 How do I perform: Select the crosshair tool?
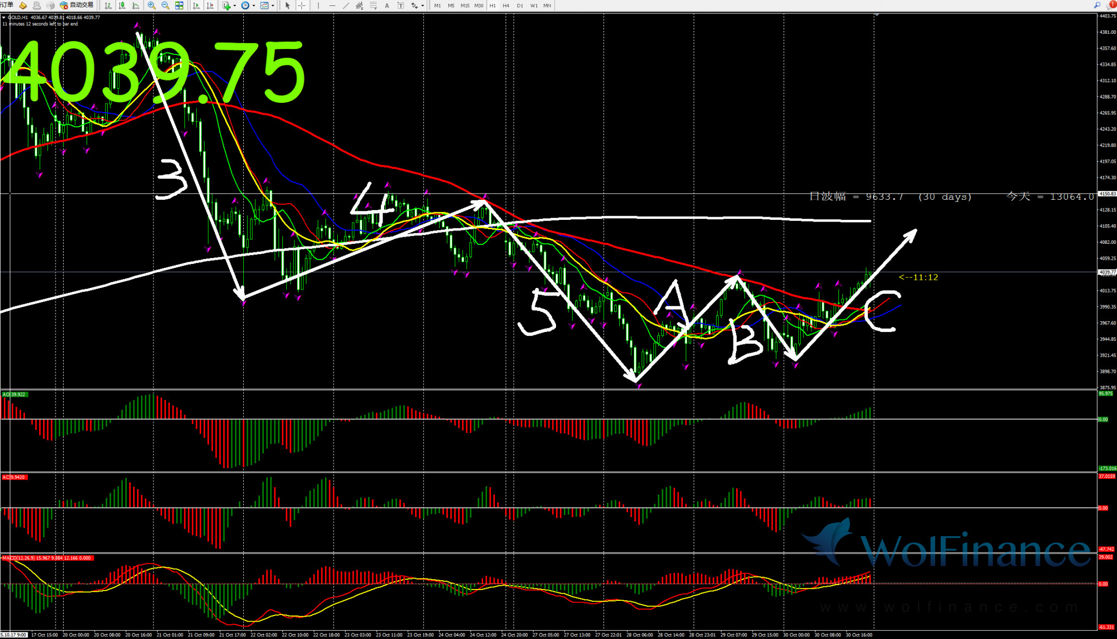click(301, 5)
